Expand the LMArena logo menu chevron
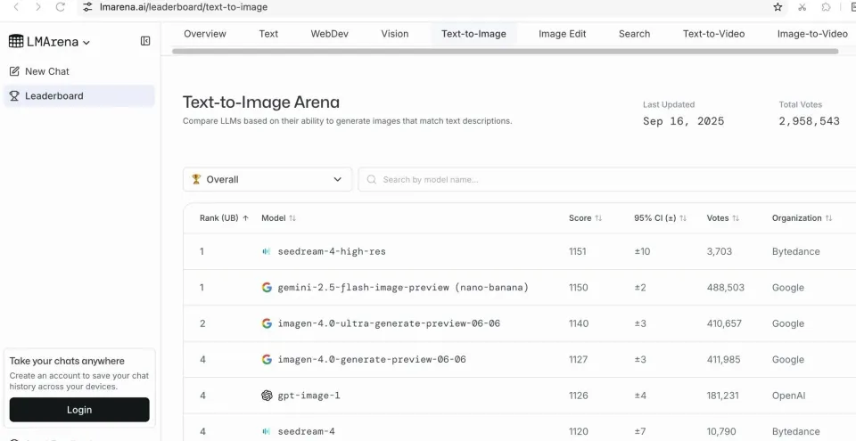856x441 pixels. pos(86,42)
